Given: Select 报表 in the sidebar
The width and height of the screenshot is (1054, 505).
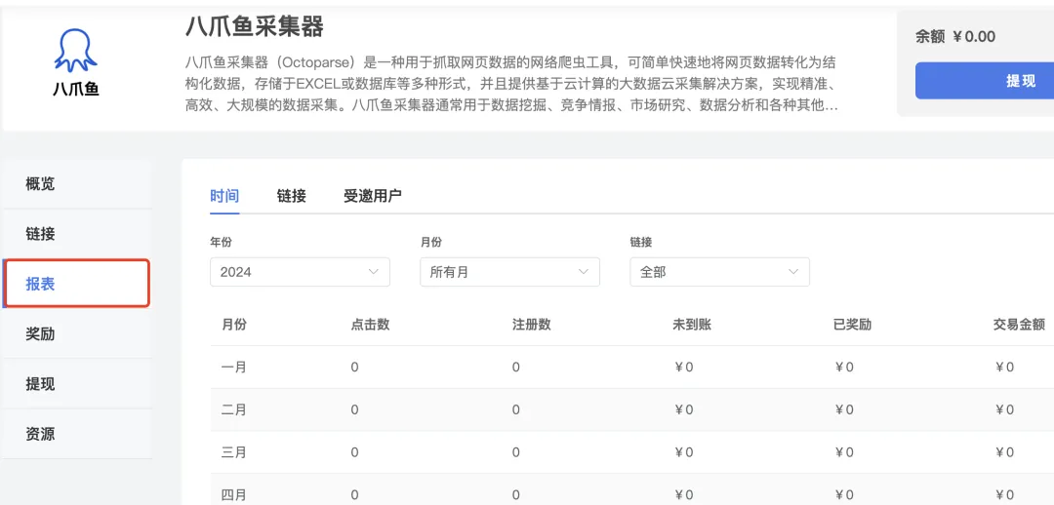Looking at the screenshot, I should 76,284.
